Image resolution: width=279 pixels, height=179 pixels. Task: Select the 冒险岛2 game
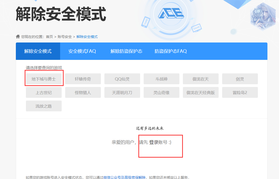(x=240, y=92)
